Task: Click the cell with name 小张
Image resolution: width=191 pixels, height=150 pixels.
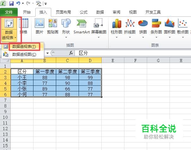Action: [x=22, y=89]
